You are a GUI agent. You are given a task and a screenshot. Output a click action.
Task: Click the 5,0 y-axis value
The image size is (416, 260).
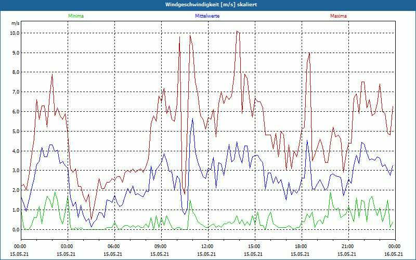[16, 132]
